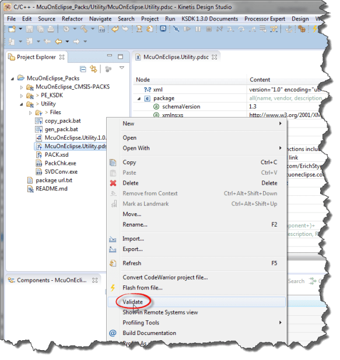Click the Last Edit Location arrow icon

47,41
